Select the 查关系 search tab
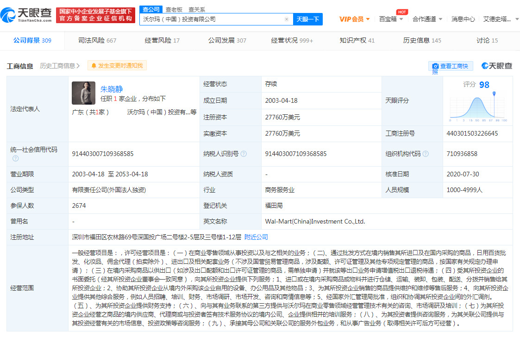 click(x=197, y=10)
